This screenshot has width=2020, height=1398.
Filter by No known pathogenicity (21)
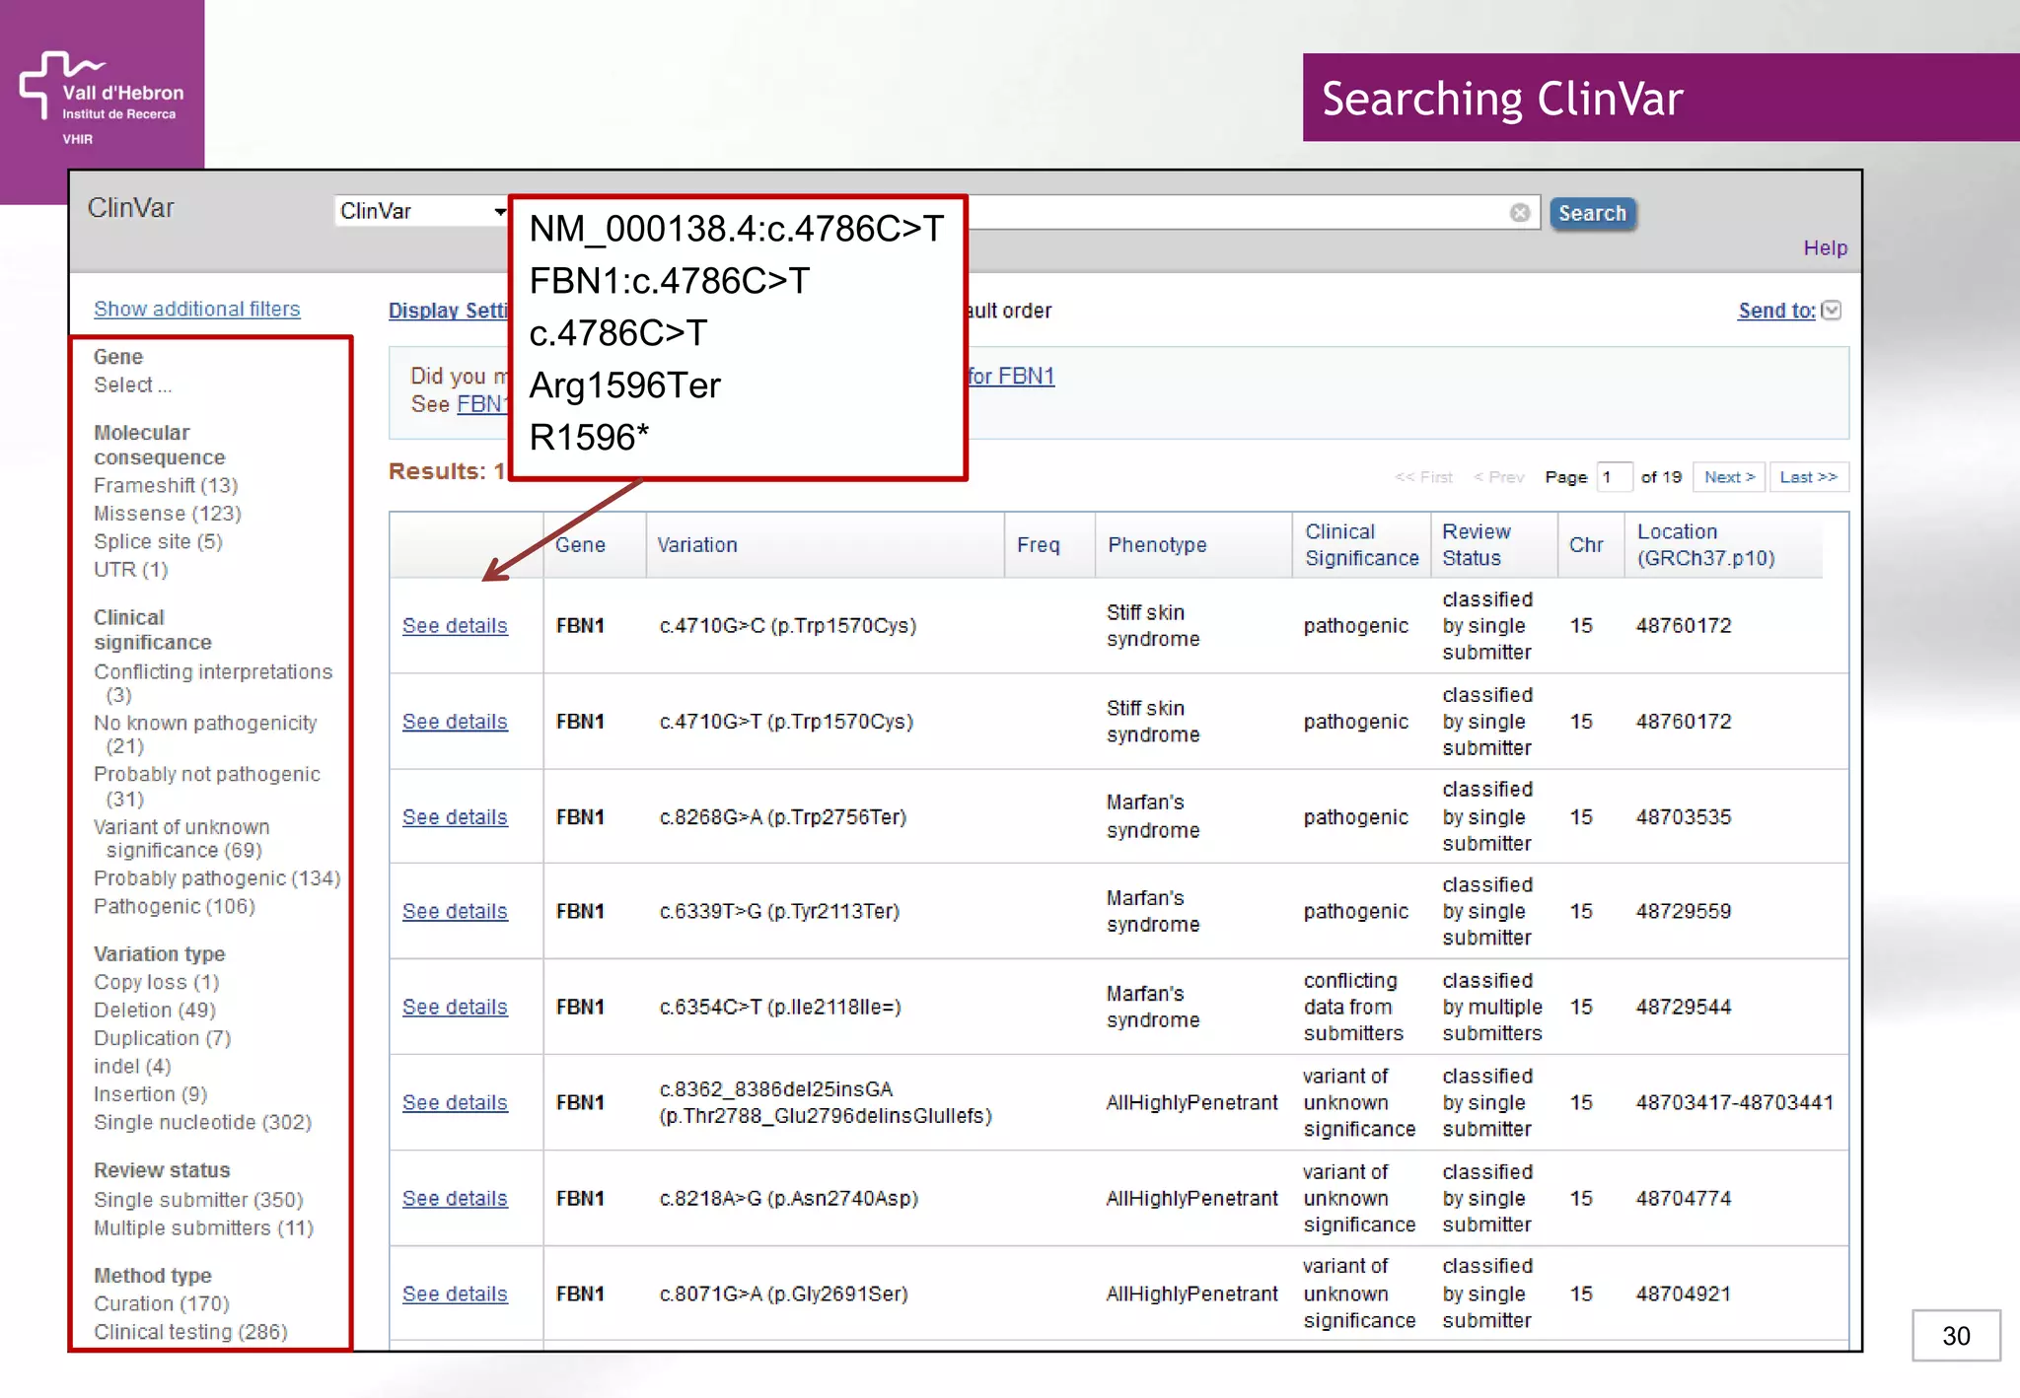coord(205,734)
